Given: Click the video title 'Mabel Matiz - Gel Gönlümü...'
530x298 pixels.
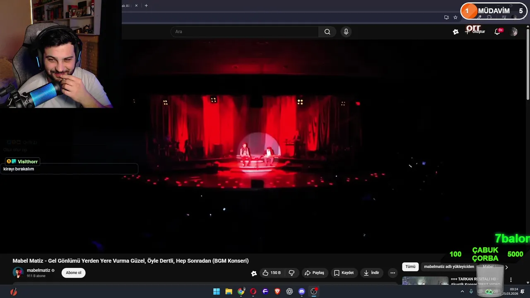Looking at the screenshot, I should (130, 261).
